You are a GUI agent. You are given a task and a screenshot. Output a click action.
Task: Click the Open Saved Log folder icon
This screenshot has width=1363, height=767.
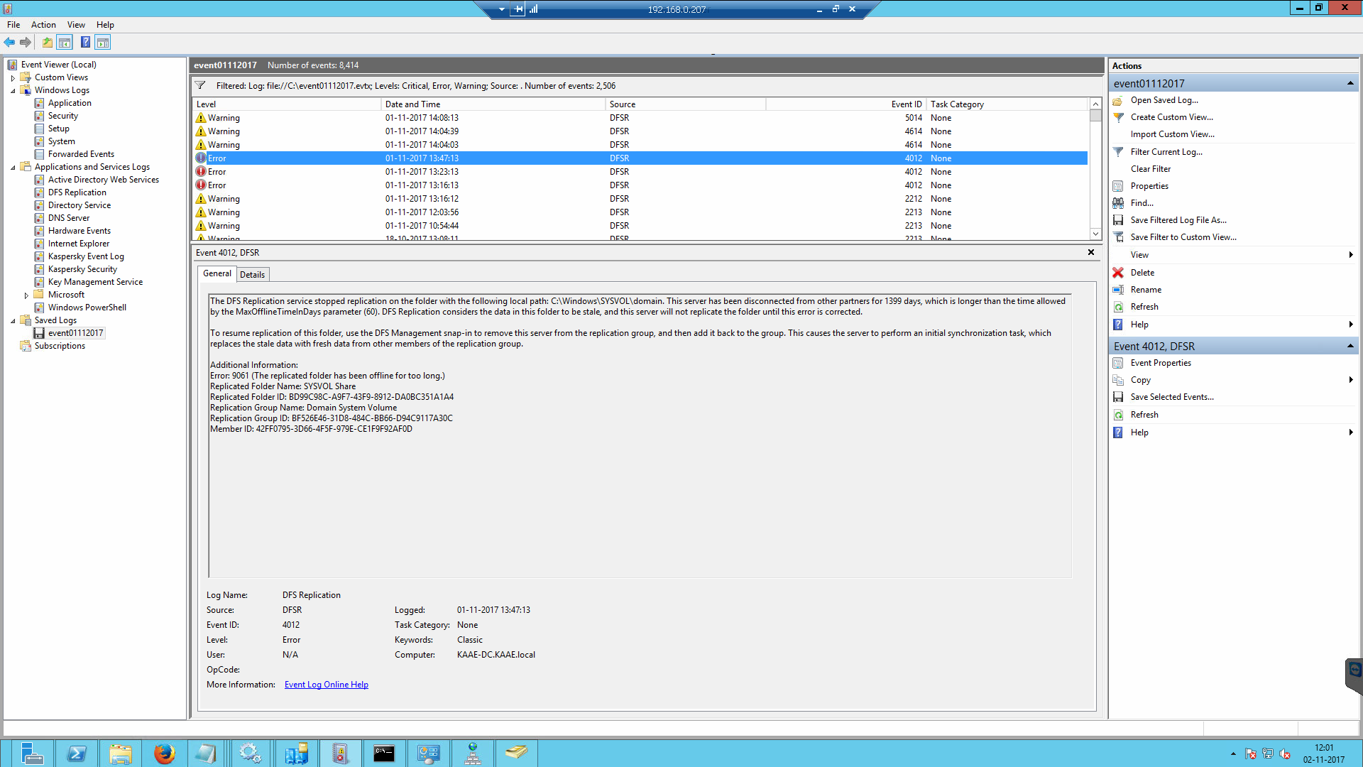point(1118,101)
